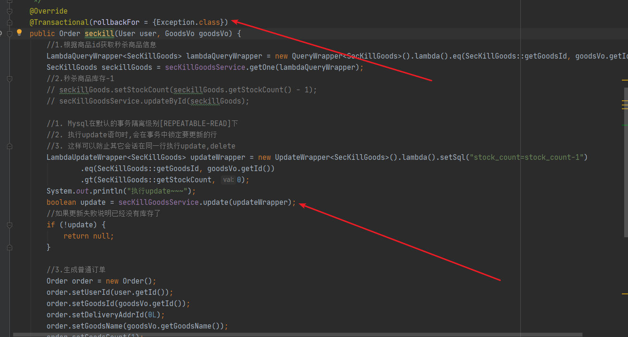Click the lowest yellow warning mark on the error stripe
Image resolution: width=628 pixels, height=337 pixels.
[624, 293]
